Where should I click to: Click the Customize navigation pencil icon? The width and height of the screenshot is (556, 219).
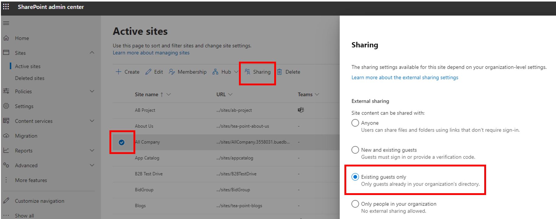6,200
